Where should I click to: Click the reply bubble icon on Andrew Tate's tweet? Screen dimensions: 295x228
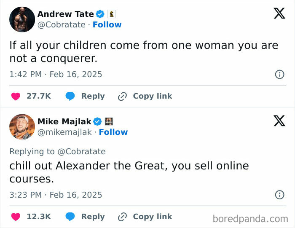point(70,97)
